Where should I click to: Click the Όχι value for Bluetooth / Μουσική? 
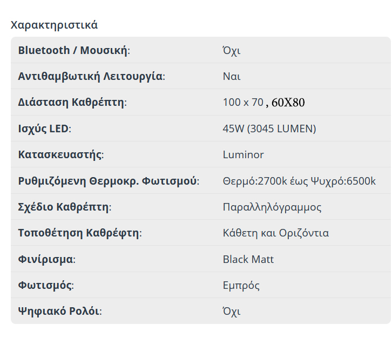232,50
